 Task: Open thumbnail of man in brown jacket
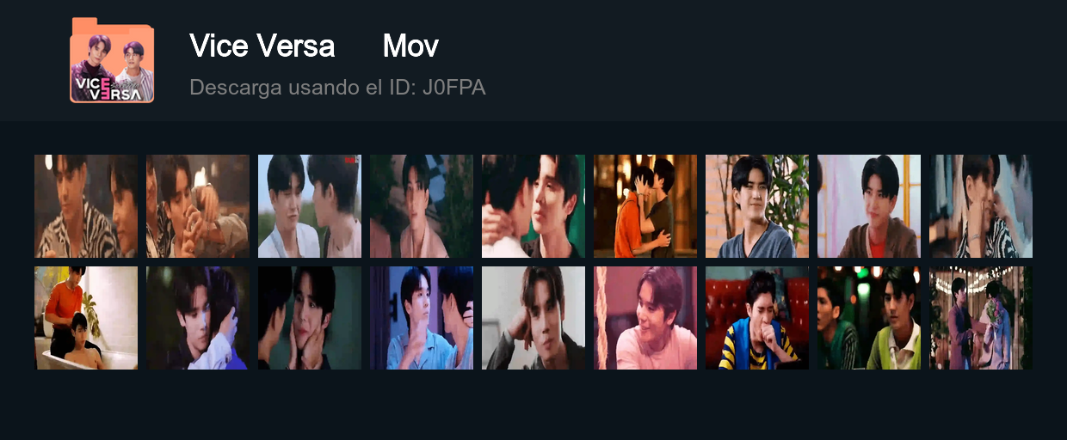point(869,206)
